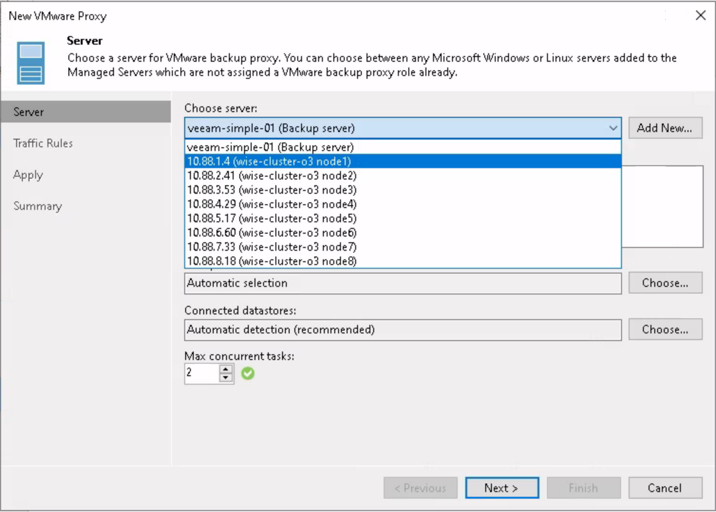
Task: Collapse the Choose server dropdown arrow
Action: (x=613, y=128)
